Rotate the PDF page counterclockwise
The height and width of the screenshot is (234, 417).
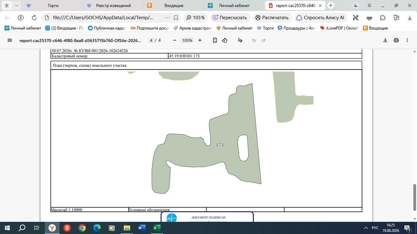click(224, 40)
